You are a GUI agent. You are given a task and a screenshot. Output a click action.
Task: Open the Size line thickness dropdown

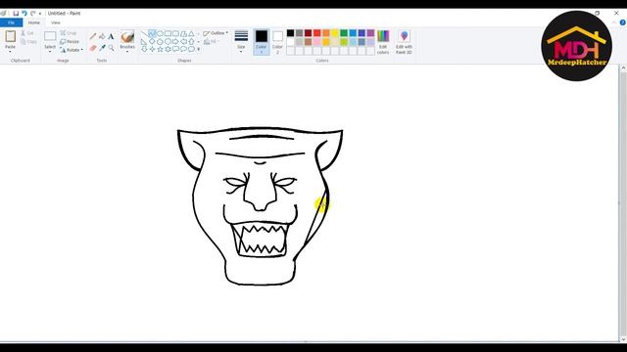point(241,42)
